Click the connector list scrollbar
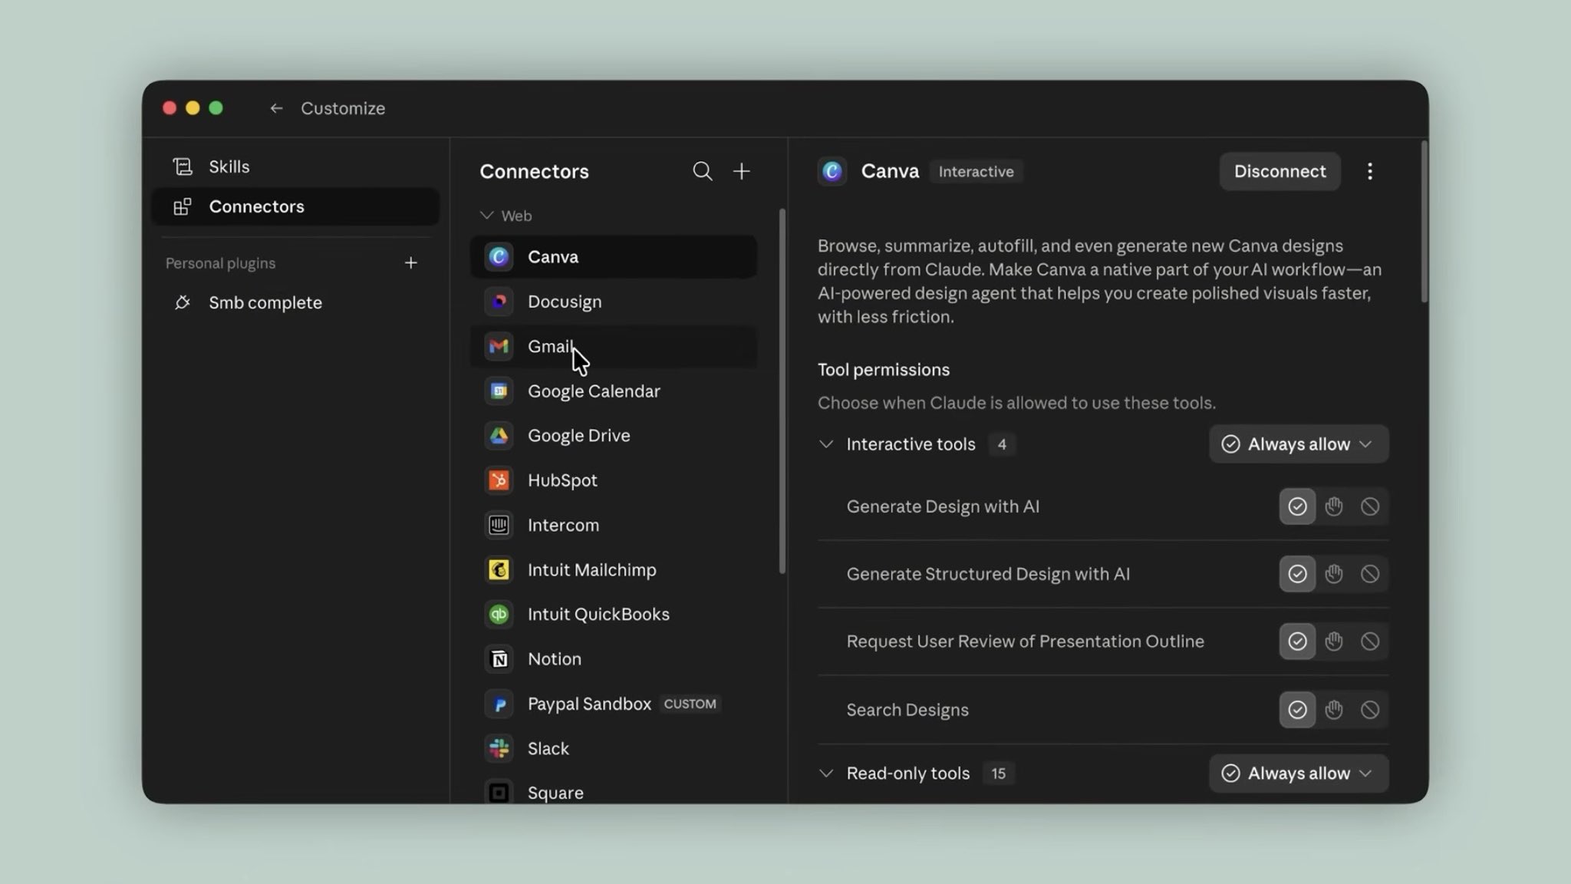The image size is (1571, 884). pos(782,391)
